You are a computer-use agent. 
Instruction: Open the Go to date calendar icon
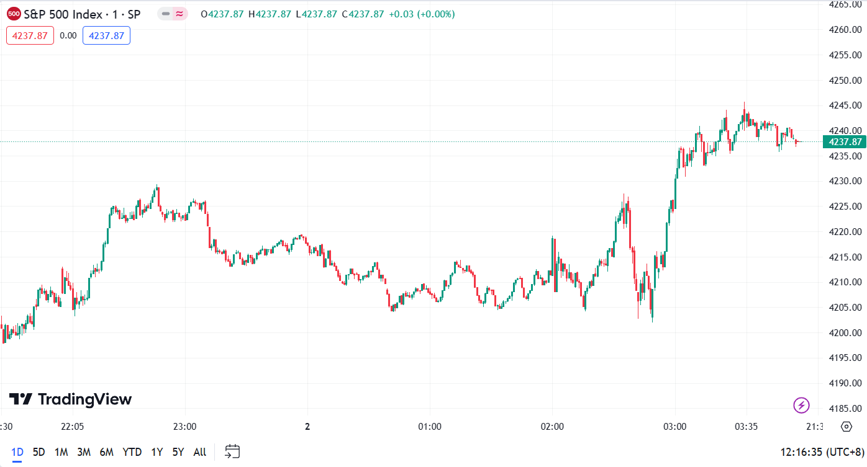coord(232,451)
